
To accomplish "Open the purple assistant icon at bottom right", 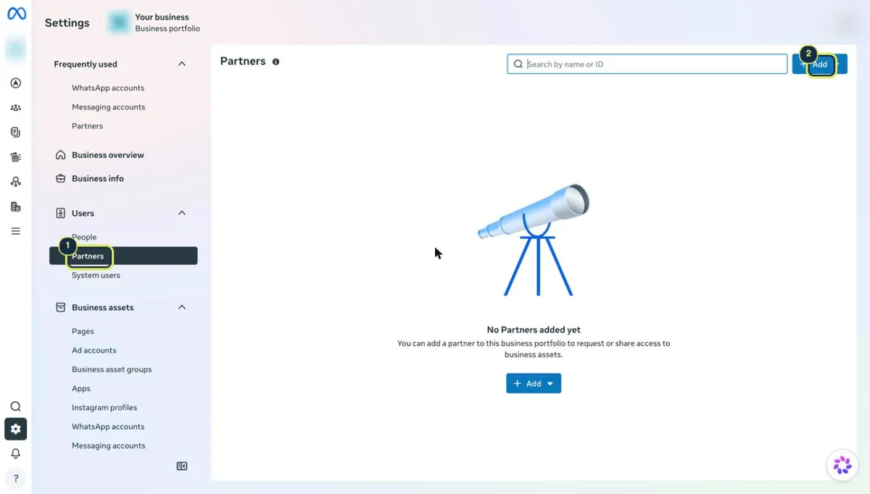I will (842, 465).
